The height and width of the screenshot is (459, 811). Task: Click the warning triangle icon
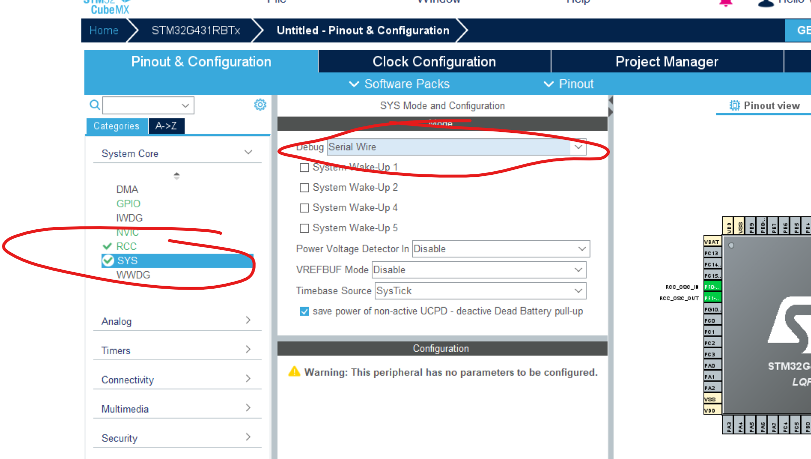(294, 371)
